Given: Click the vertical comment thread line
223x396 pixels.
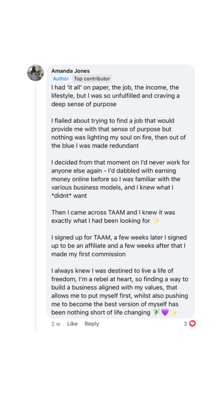Looking at the screenshot, I should [36, 207].
